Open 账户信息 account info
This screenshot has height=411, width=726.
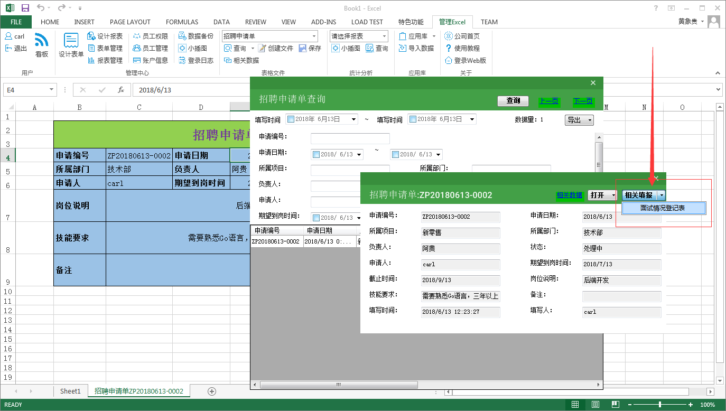[150, 60]
